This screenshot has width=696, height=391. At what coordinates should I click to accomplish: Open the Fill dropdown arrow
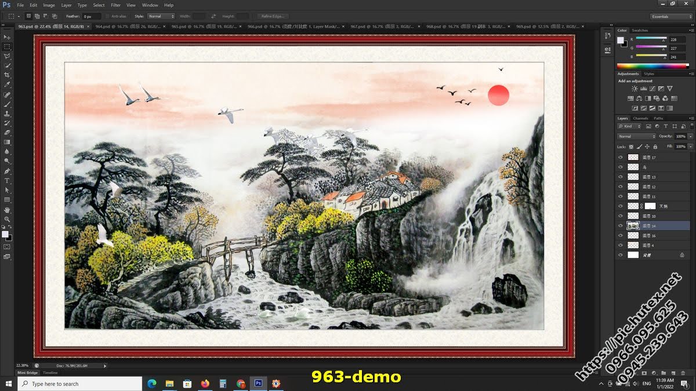[690, 147]
